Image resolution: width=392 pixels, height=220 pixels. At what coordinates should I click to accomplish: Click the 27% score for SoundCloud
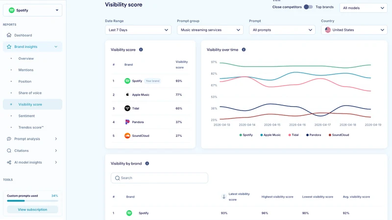click(179, 136)
